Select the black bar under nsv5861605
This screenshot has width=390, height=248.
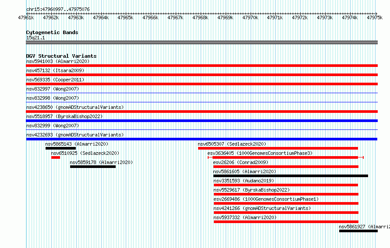[x=291, y=176]
